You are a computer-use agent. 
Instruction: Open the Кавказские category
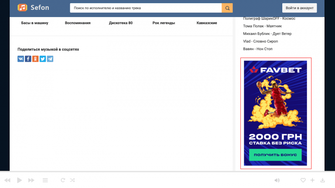pos(207,23)
